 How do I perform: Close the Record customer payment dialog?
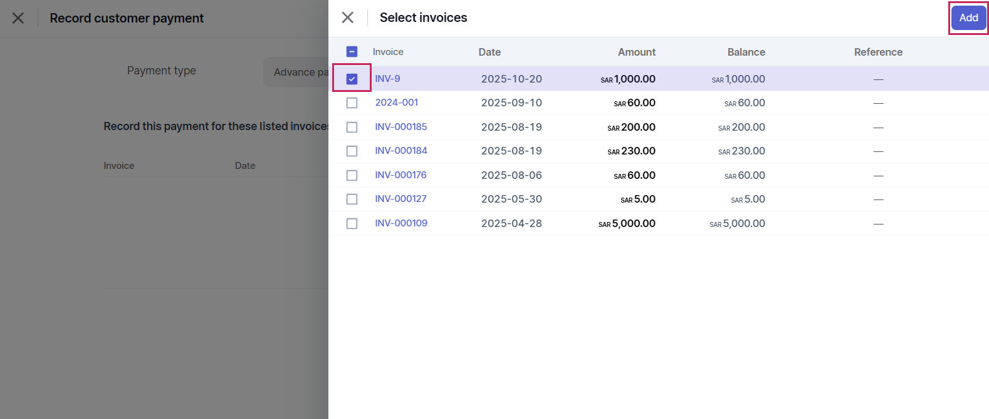point(18,18)
